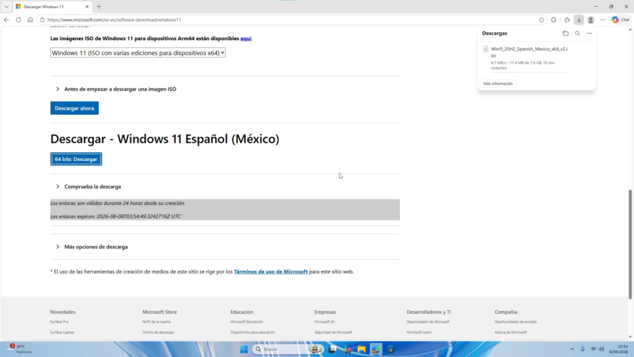Viewport: 634px width, 357px height.
Task: Open the Win11_25H2_Spanish_Mexico_x64_v2.iso download entry
Action: click(529, 52)
